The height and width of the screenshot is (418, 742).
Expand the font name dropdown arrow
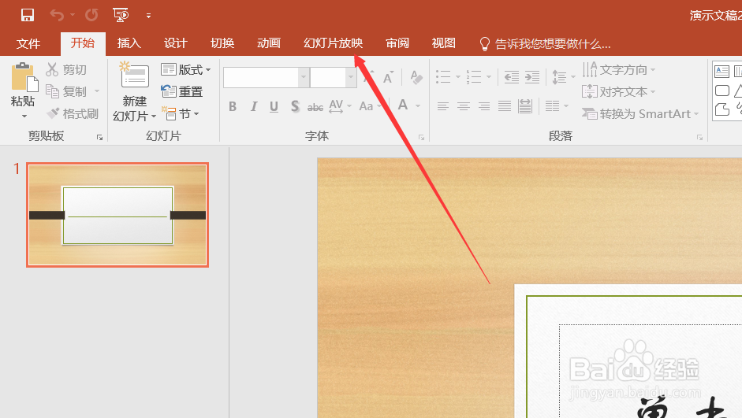tap(304, 77)
